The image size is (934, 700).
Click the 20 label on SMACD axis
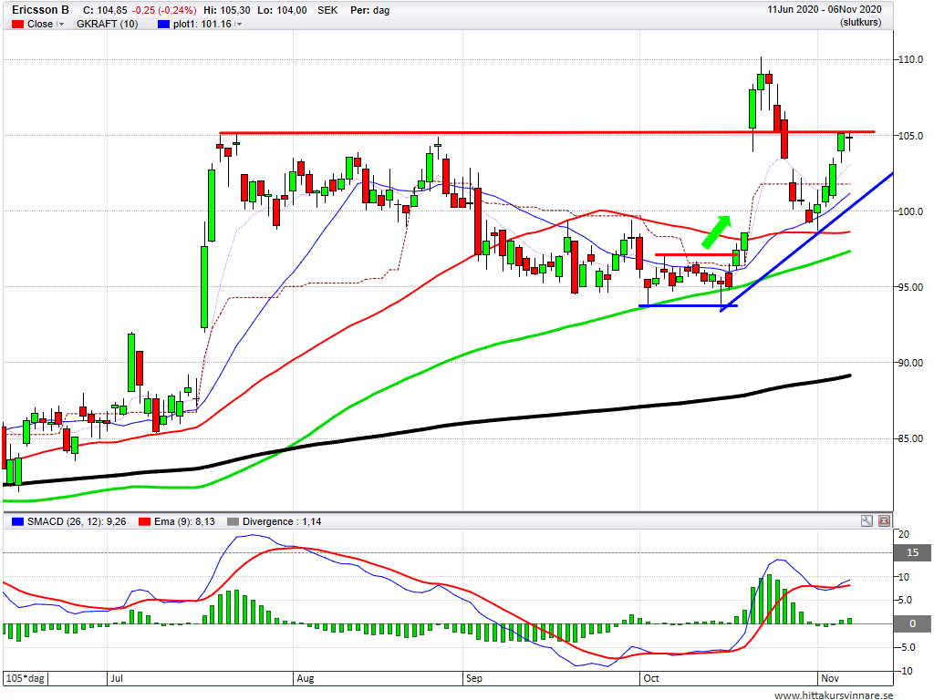click(x=904, y=534)
